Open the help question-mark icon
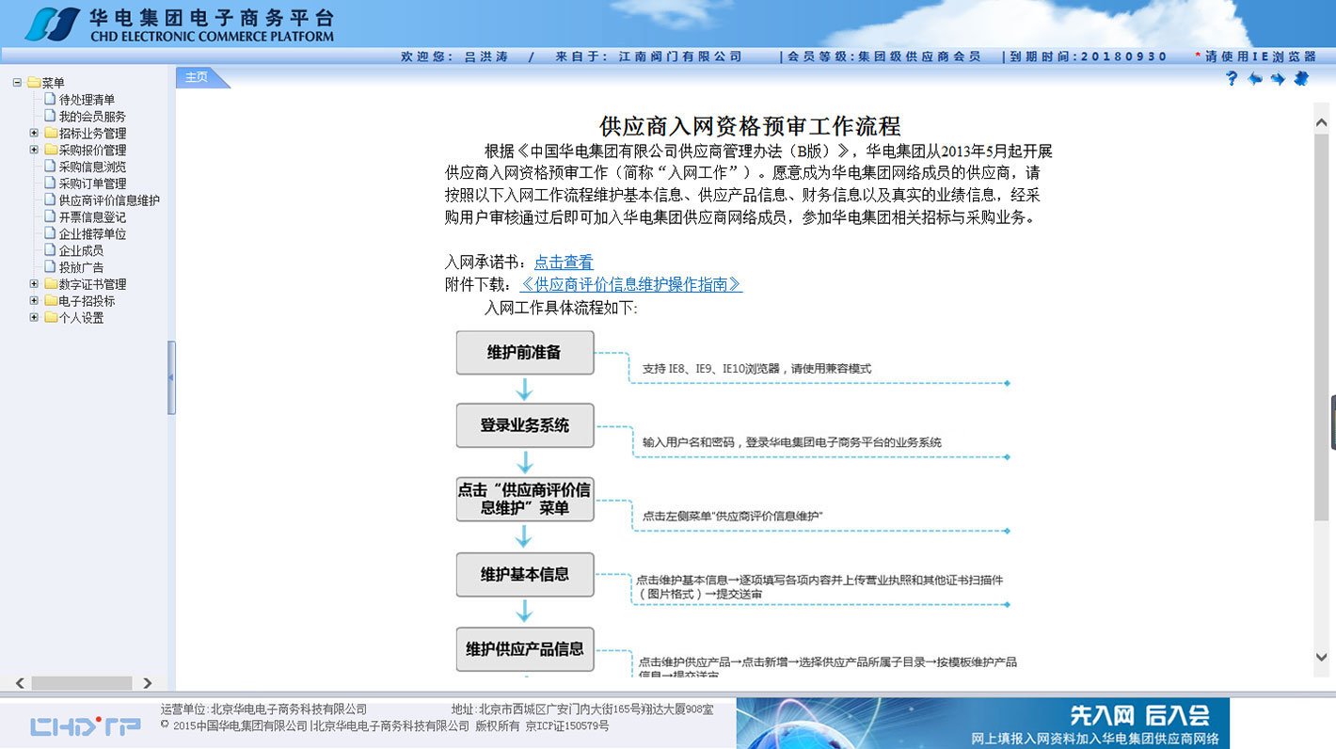 tap(1232, 79)
